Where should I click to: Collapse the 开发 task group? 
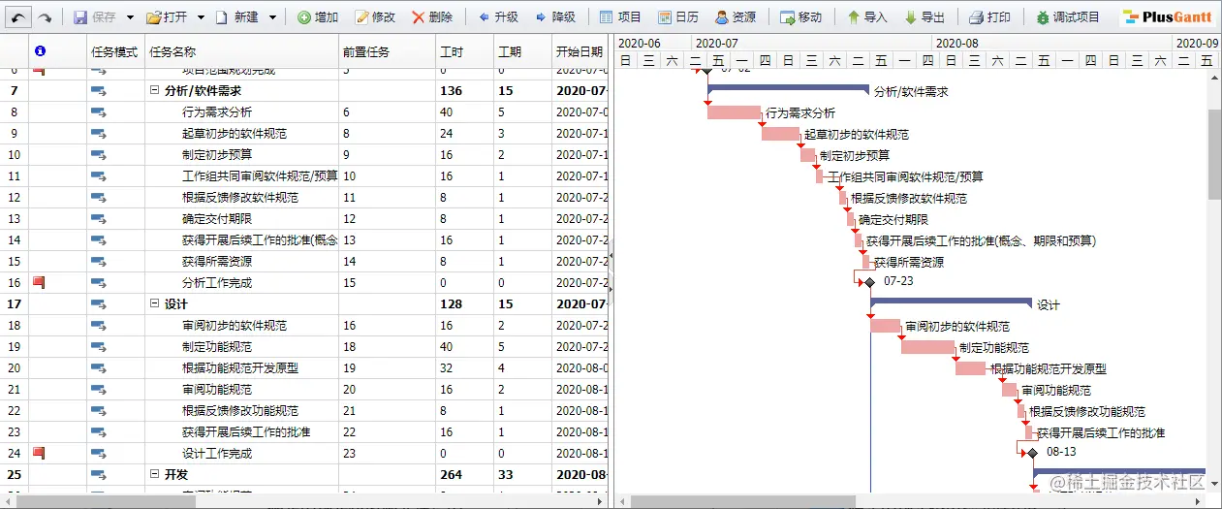pos(154,474)
